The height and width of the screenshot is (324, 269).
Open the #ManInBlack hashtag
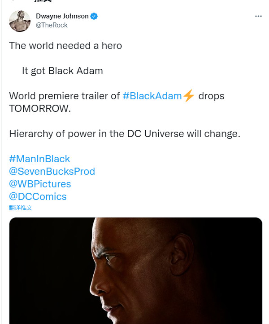(39, 159)
